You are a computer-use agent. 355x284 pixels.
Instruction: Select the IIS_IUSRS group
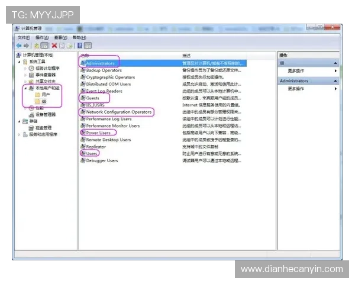pos(95,105)
